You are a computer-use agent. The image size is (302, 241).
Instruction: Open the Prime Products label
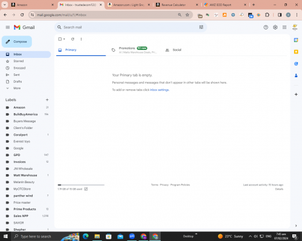[25, 209]
